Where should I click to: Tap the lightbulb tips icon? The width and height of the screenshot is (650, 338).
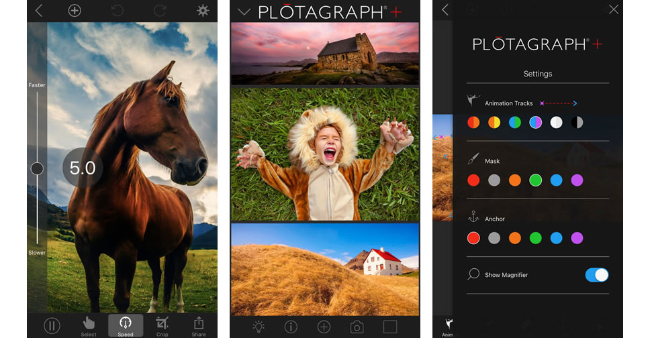click(x=259, y=327)
